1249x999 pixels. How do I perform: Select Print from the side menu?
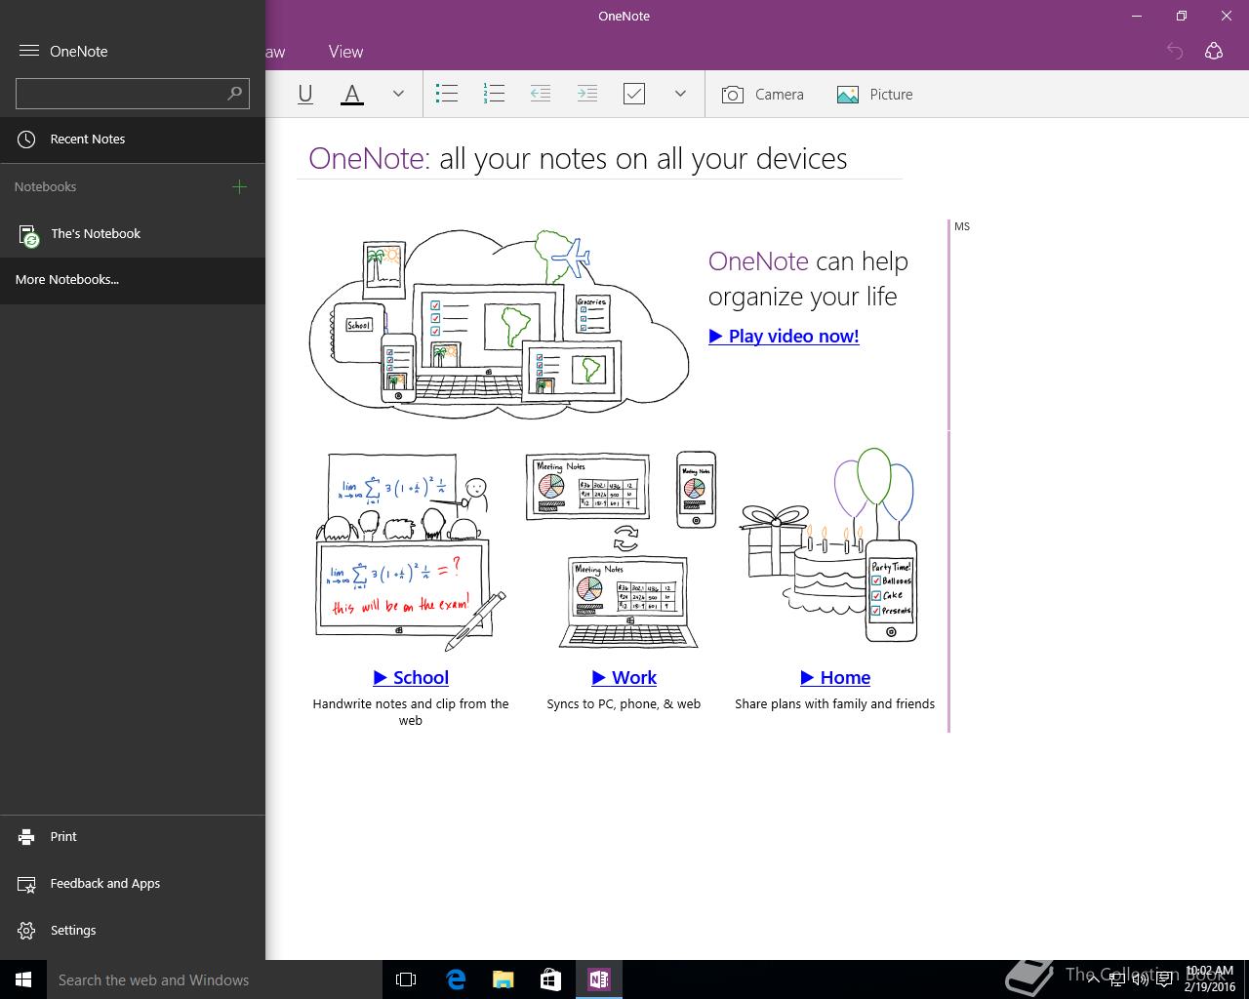coord(133,836)
